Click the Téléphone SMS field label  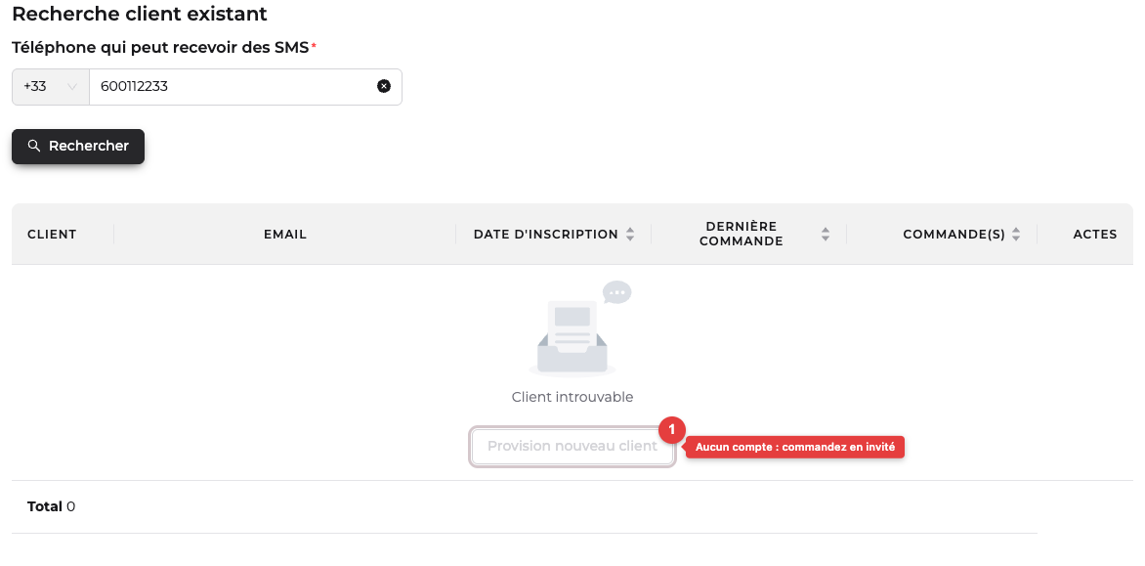click(x=160, y=48)
